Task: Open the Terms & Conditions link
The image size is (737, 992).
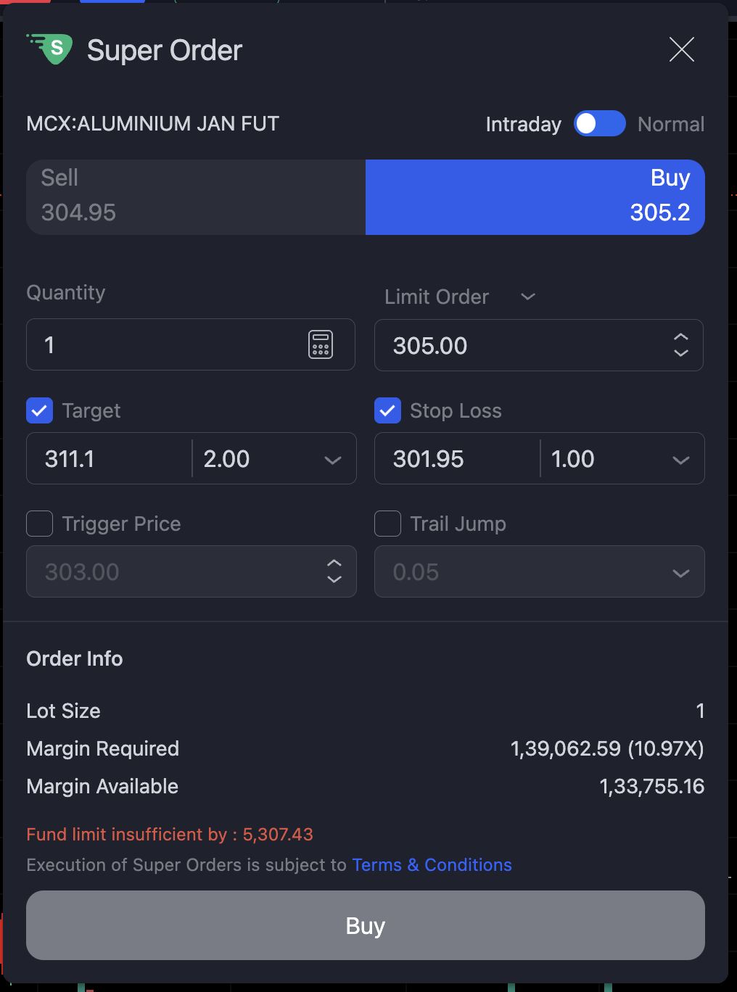Action: (x=432, y=865)
